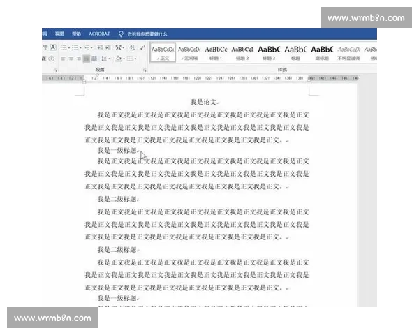Viewport: 419px width, 335px height.
Task: Open the 视图 ribbon tab
Action: coord(59,33)
